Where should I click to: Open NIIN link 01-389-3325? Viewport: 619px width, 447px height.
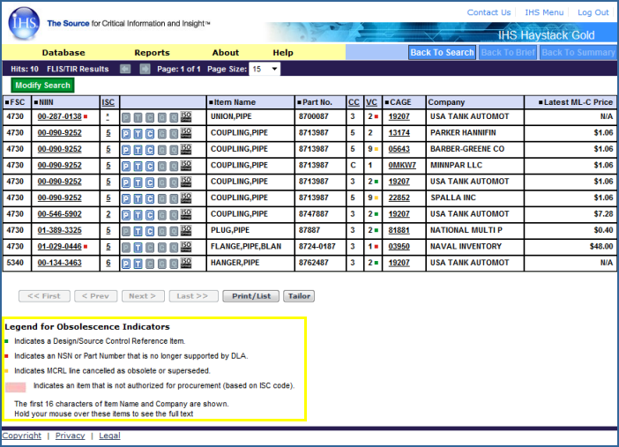(x=60, y=230)
